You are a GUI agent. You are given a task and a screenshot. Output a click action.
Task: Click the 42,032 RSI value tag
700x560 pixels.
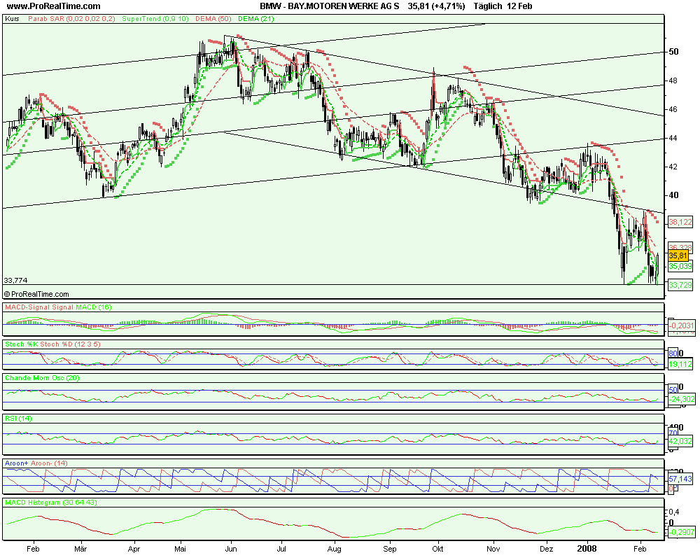click(x=680, y=441)
